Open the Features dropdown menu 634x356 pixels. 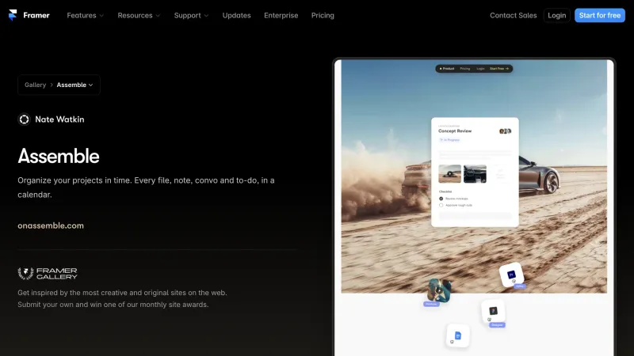pos(86,15)
